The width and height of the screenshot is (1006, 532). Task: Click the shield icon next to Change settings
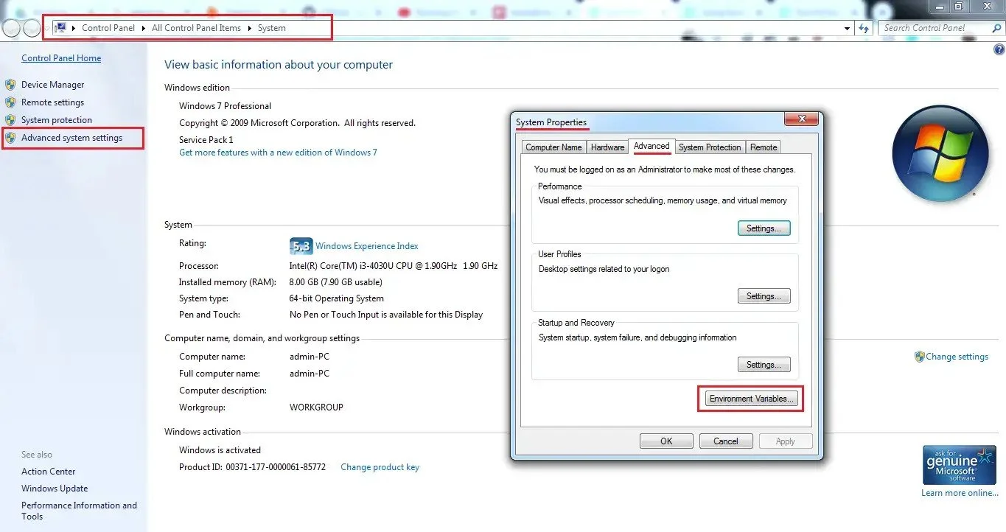click(919, 357)
